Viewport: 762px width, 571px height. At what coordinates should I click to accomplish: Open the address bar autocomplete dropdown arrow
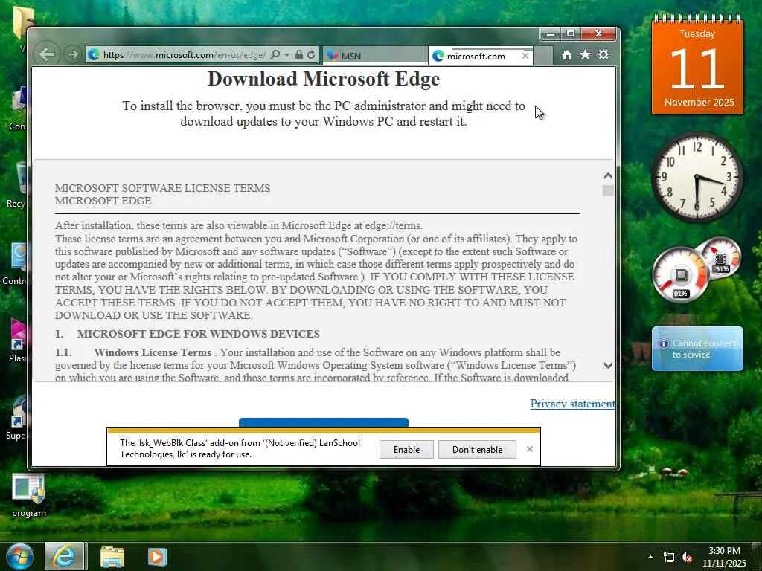pos(286,55)
